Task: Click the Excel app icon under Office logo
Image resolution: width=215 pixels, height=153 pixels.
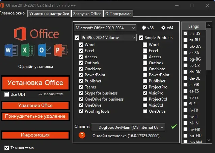Action: pyautogui.click(x=28, y=50)
